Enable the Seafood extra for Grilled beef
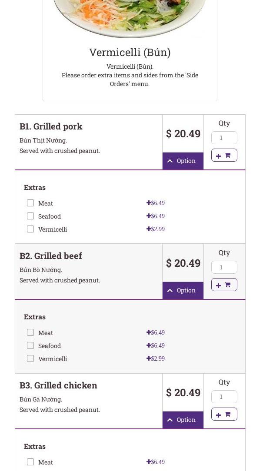 coord(30,345)
